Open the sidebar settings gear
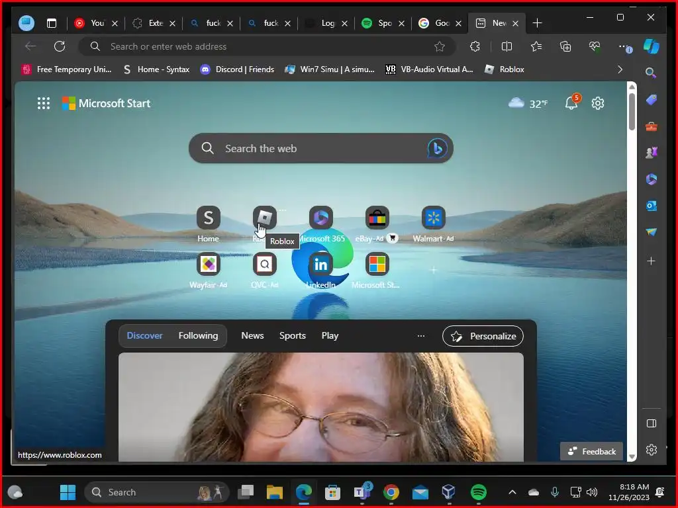Viewport: 678px width, 508px height. 652,450
